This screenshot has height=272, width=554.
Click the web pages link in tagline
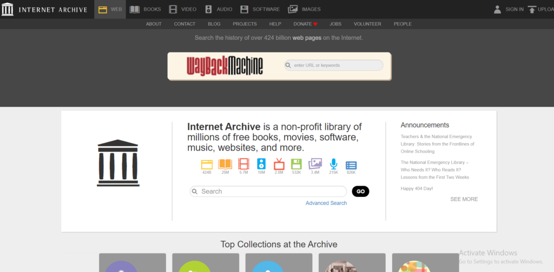coord(307,38)
